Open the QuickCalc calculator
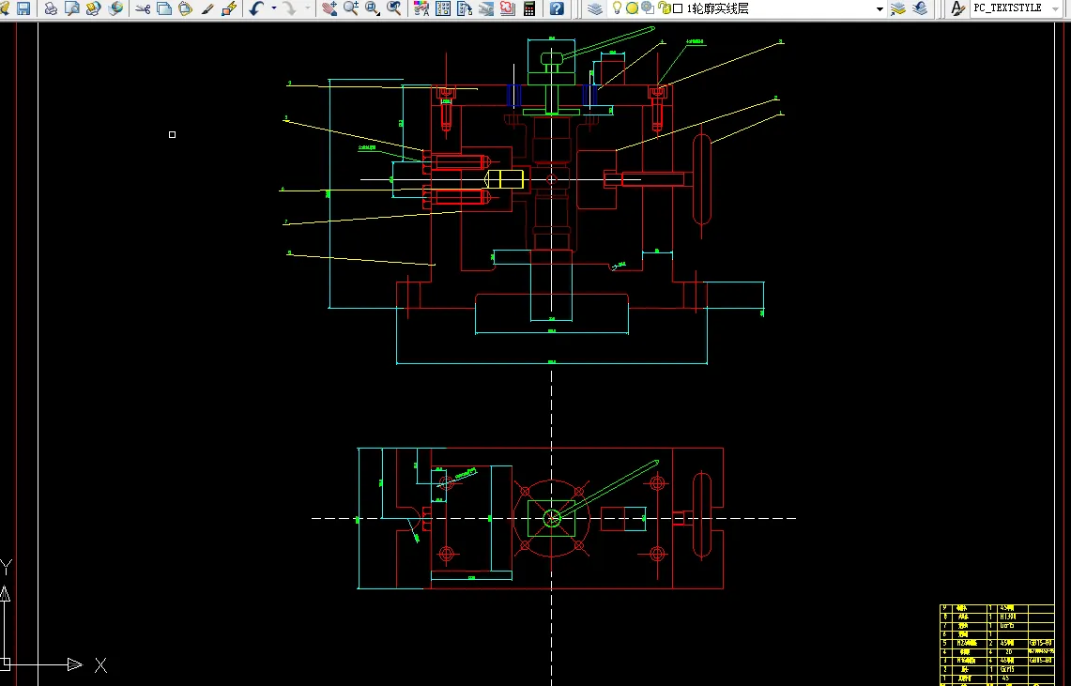This screenshot has width=1071, height=686. [529, 8]
